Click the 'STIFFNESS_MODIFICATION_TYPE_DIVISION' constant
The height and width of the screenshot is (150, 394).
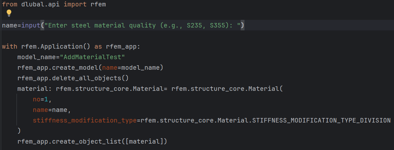(321, 120)
